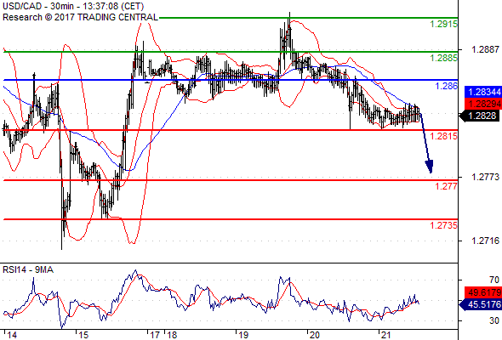502x340 pixels.
Task: Click the RSI14 - 9MA indicator title
Action: (28, 270)
